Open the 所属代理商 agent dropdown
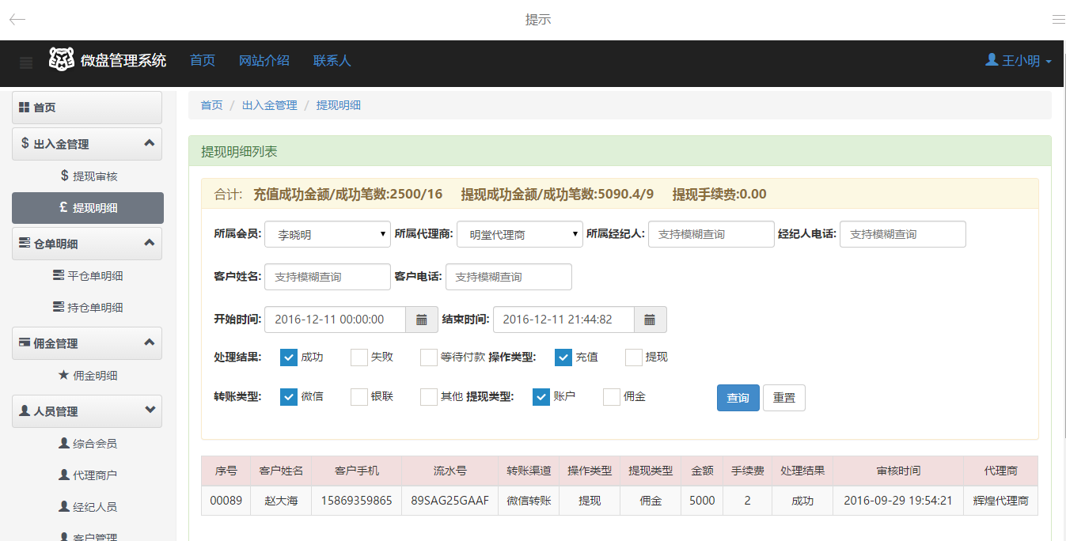Image resolution: width=1066 pixels, height=541 pixels. coord(519,234)
